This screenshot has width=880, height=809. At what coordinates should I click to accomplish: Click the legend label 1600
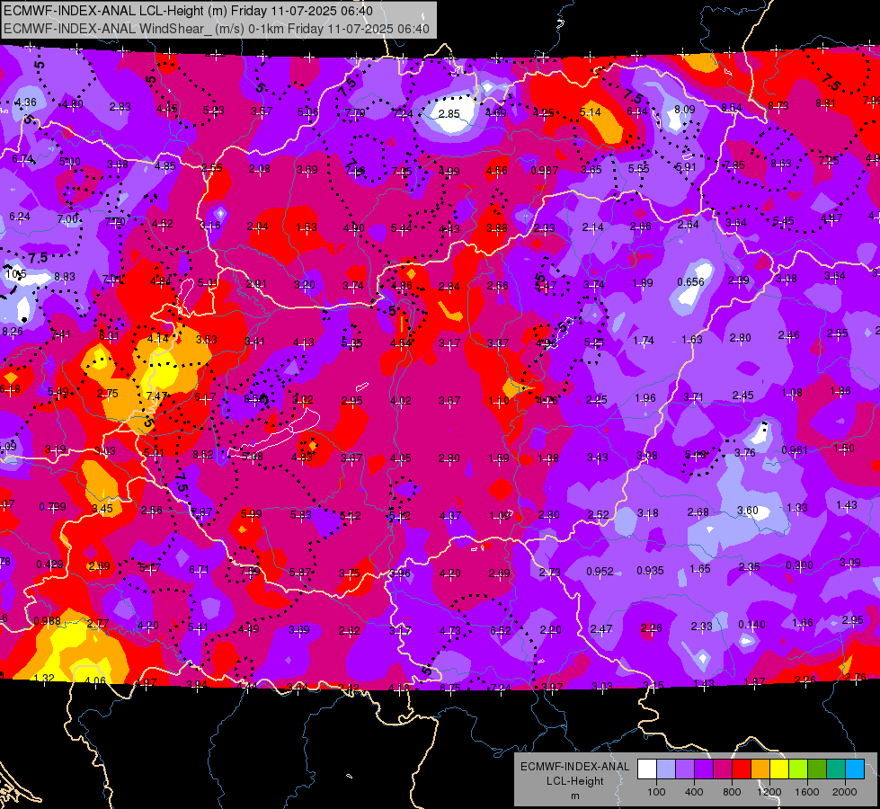pos(807,792)
